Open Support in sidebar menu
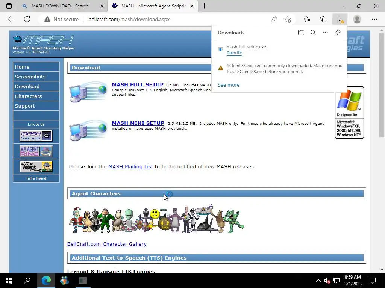 pyautogui.click(x=36, y=106)
